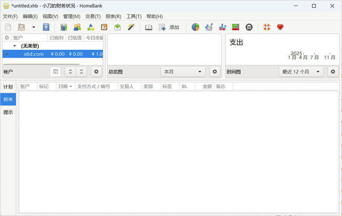Open the payees manager icon

77,27
